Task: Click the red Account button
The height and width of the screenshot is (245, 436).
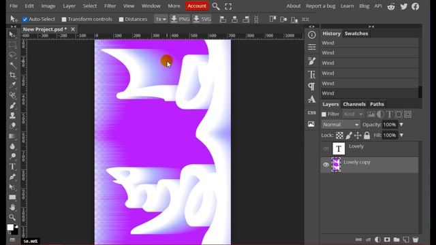Action: point(197,6)
